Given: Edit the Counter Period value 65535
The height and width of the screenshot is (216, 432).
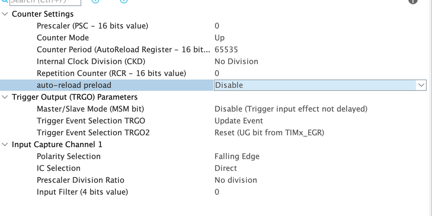Looking at the screenshot, I should point(226,50).
